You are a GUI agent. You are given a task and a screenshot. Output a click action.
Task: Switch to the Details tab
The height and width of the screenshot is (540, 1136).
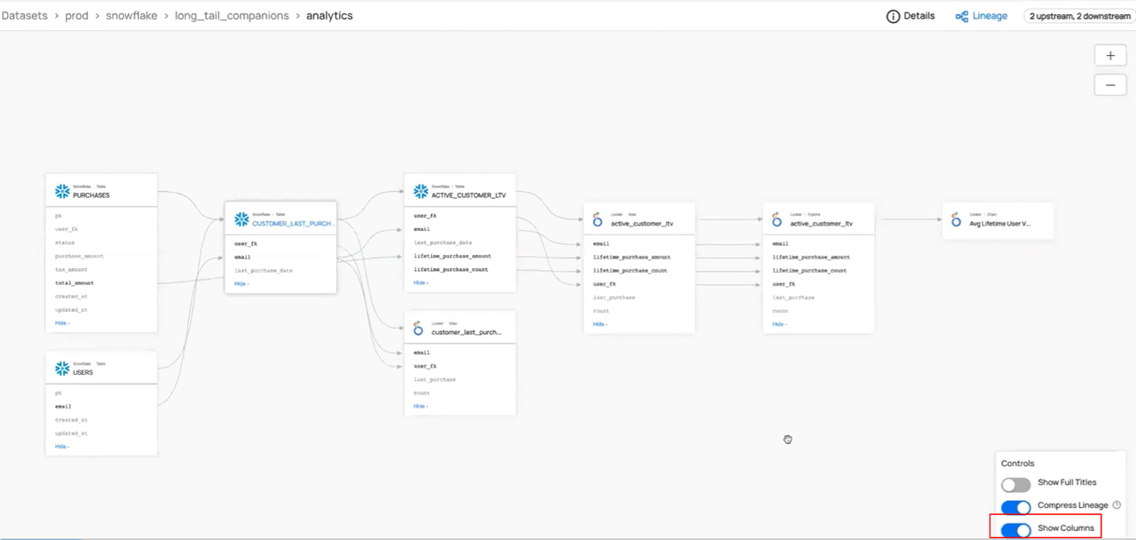pyautogui.click(x=911, y=16)
